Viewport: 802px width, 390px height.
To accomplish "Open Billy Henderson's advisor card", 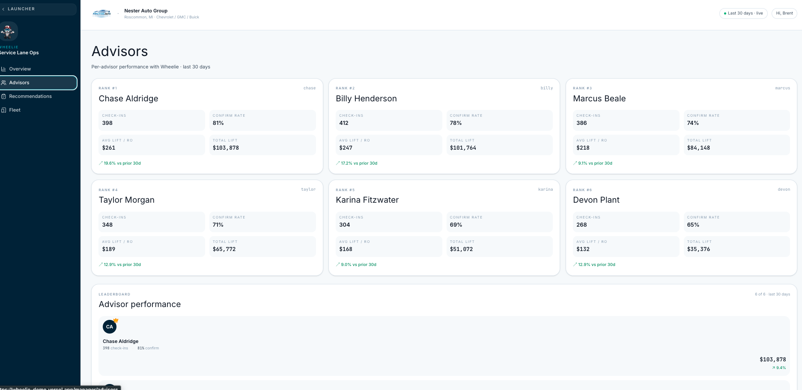I will pos(444,126).
